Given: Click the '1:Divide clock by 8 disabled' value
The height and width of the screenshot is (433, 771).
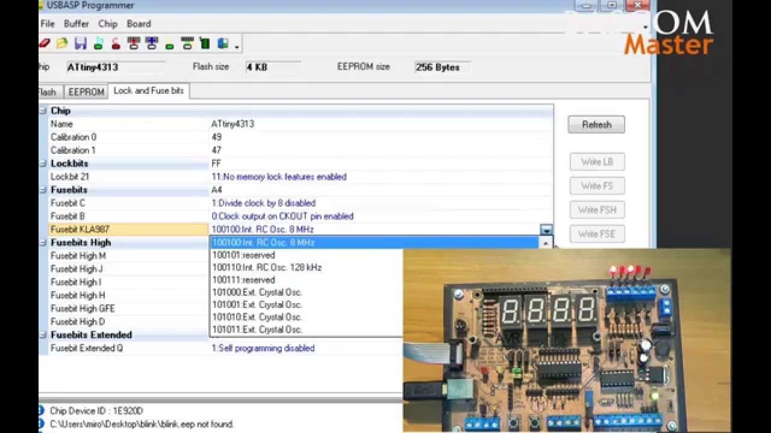Looking at the screenshot, I should [263, 203].
